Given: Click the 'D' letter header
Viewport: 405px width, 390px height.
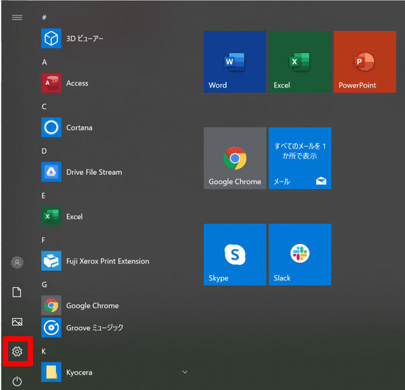Looking at the screenshot, I should (x=44, y=151).
